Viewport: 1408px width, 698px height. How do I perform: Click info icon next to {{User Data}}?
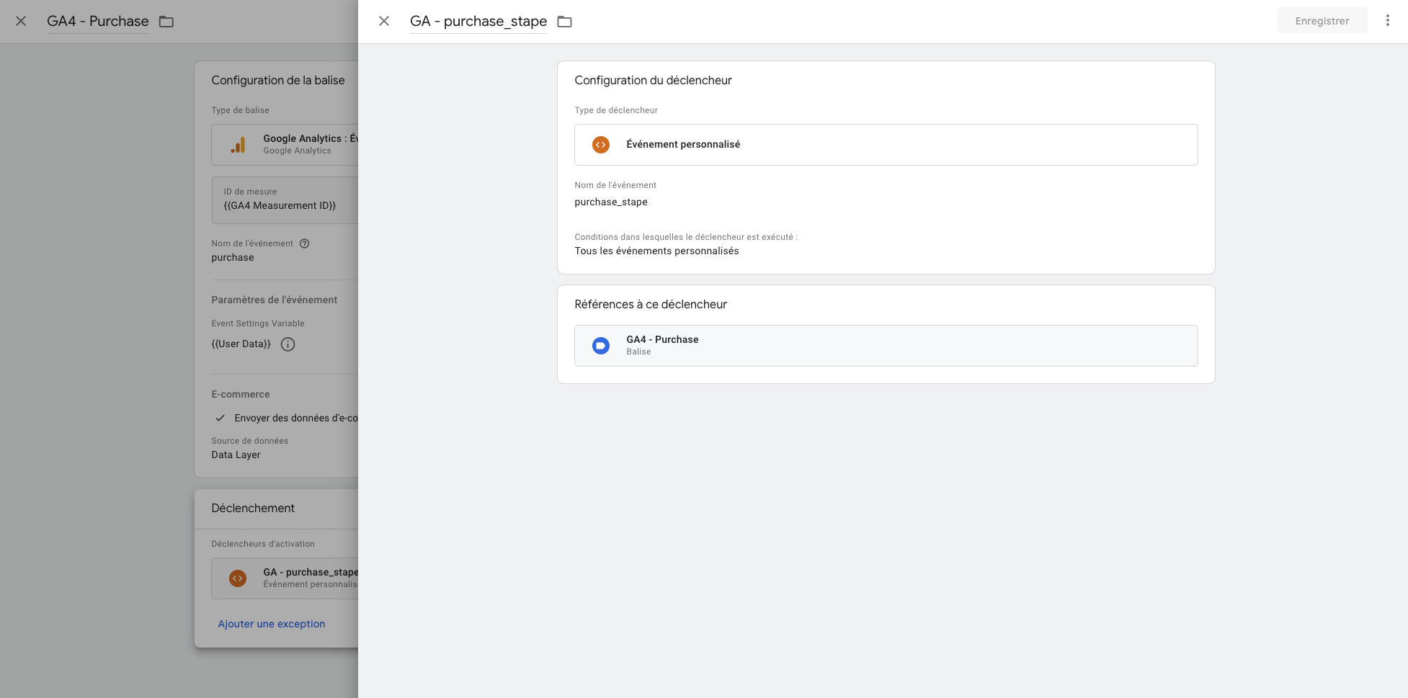[288, 344]
